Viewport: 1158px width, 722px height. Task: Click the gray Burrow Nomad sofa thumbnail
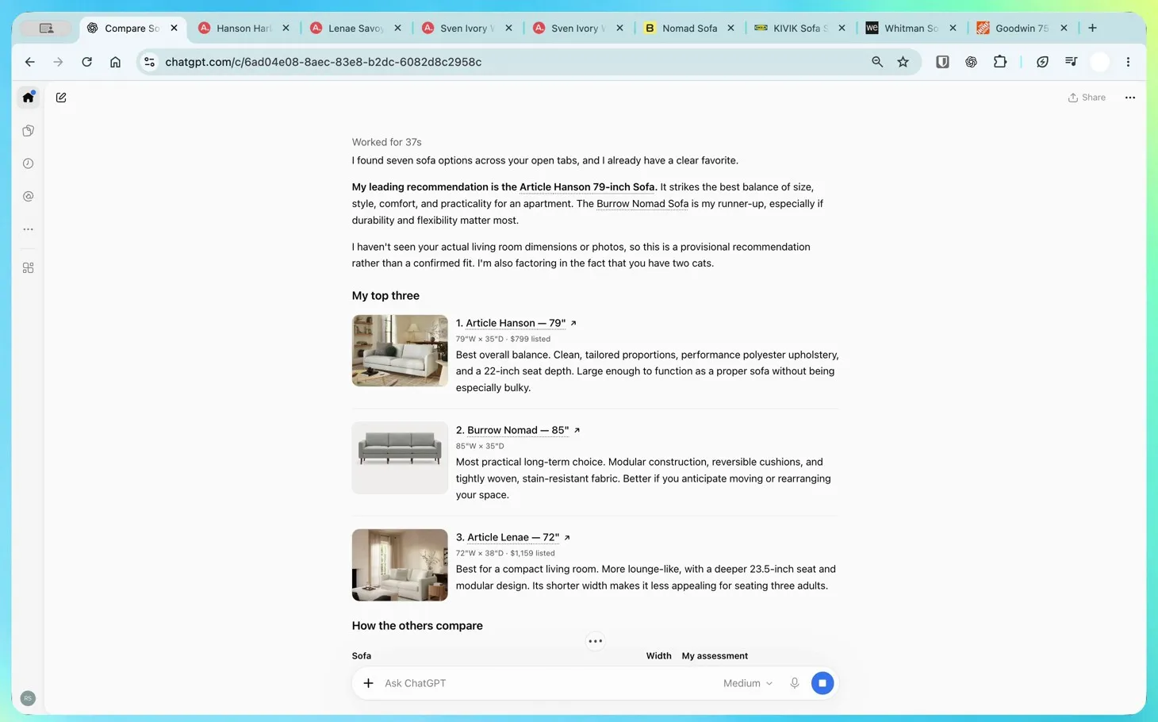tap(400, 458)
